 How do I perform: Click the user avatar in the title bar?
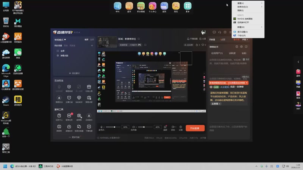(x=203, y=32)
